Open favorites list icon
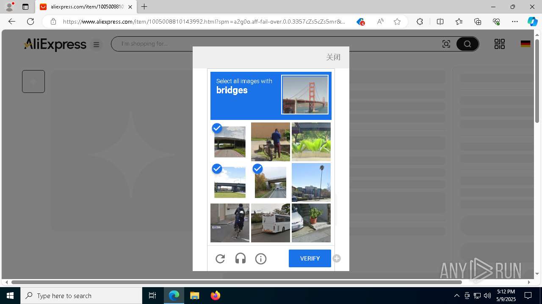This screenshot has width=542, height=304. [x=459, y=22]
